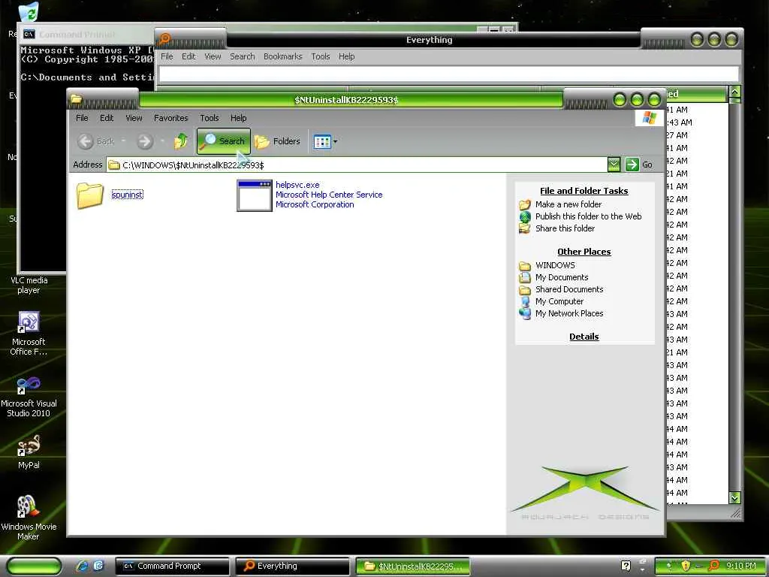Click the Everything date column header
The image size is (769, 577).
(696, 94)
